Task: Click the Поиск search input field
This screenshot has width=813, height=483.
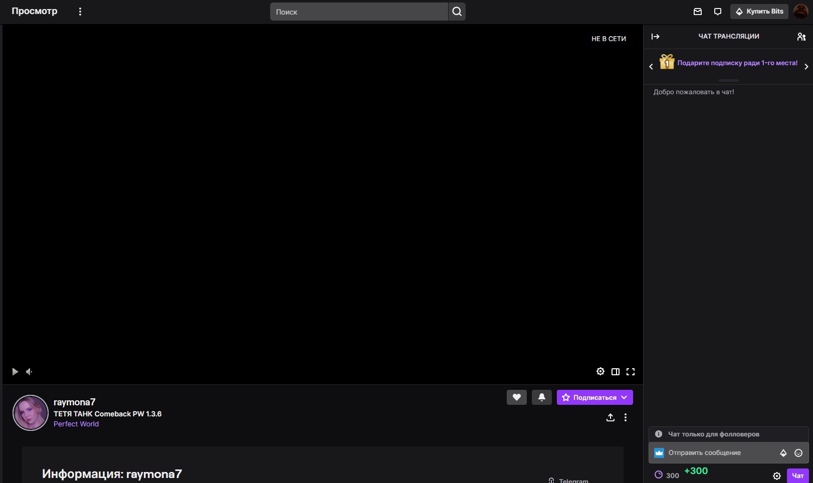Action: [358, 12]
